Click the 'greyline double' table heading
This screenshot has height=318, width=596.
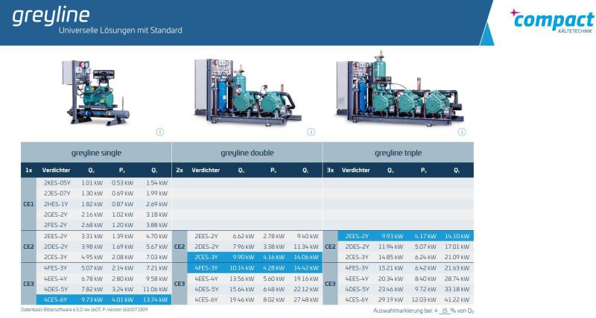pyautogui.click(x=247, y=153)
